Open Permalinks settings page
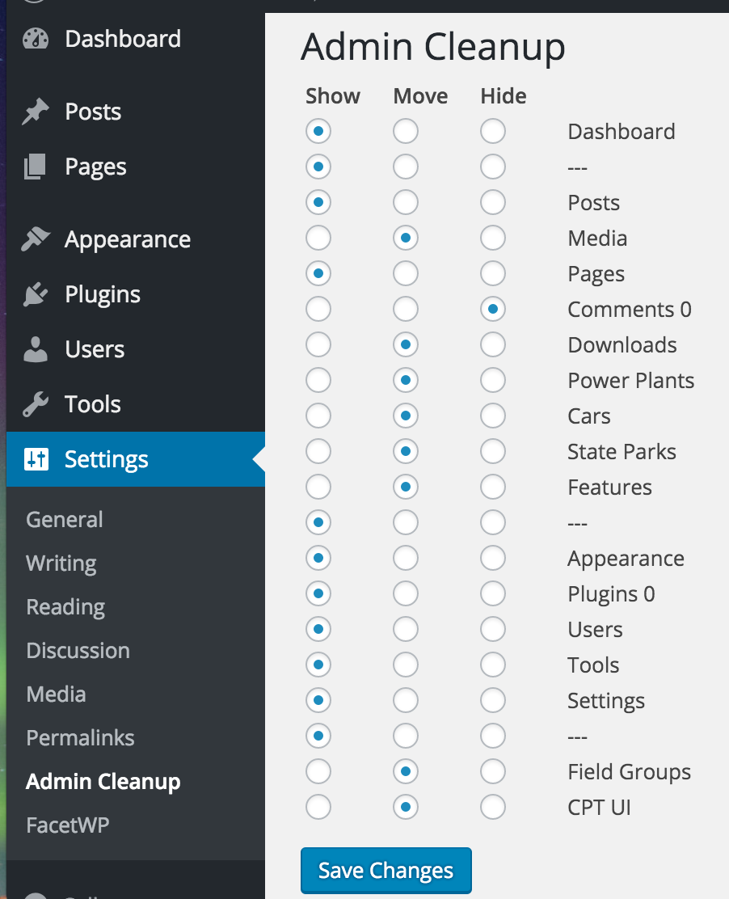 pyautogui.click(x=80, y=738)
